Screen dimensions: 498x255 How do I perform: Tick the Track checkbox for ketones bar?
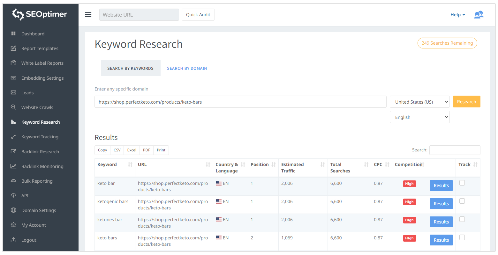462,219
